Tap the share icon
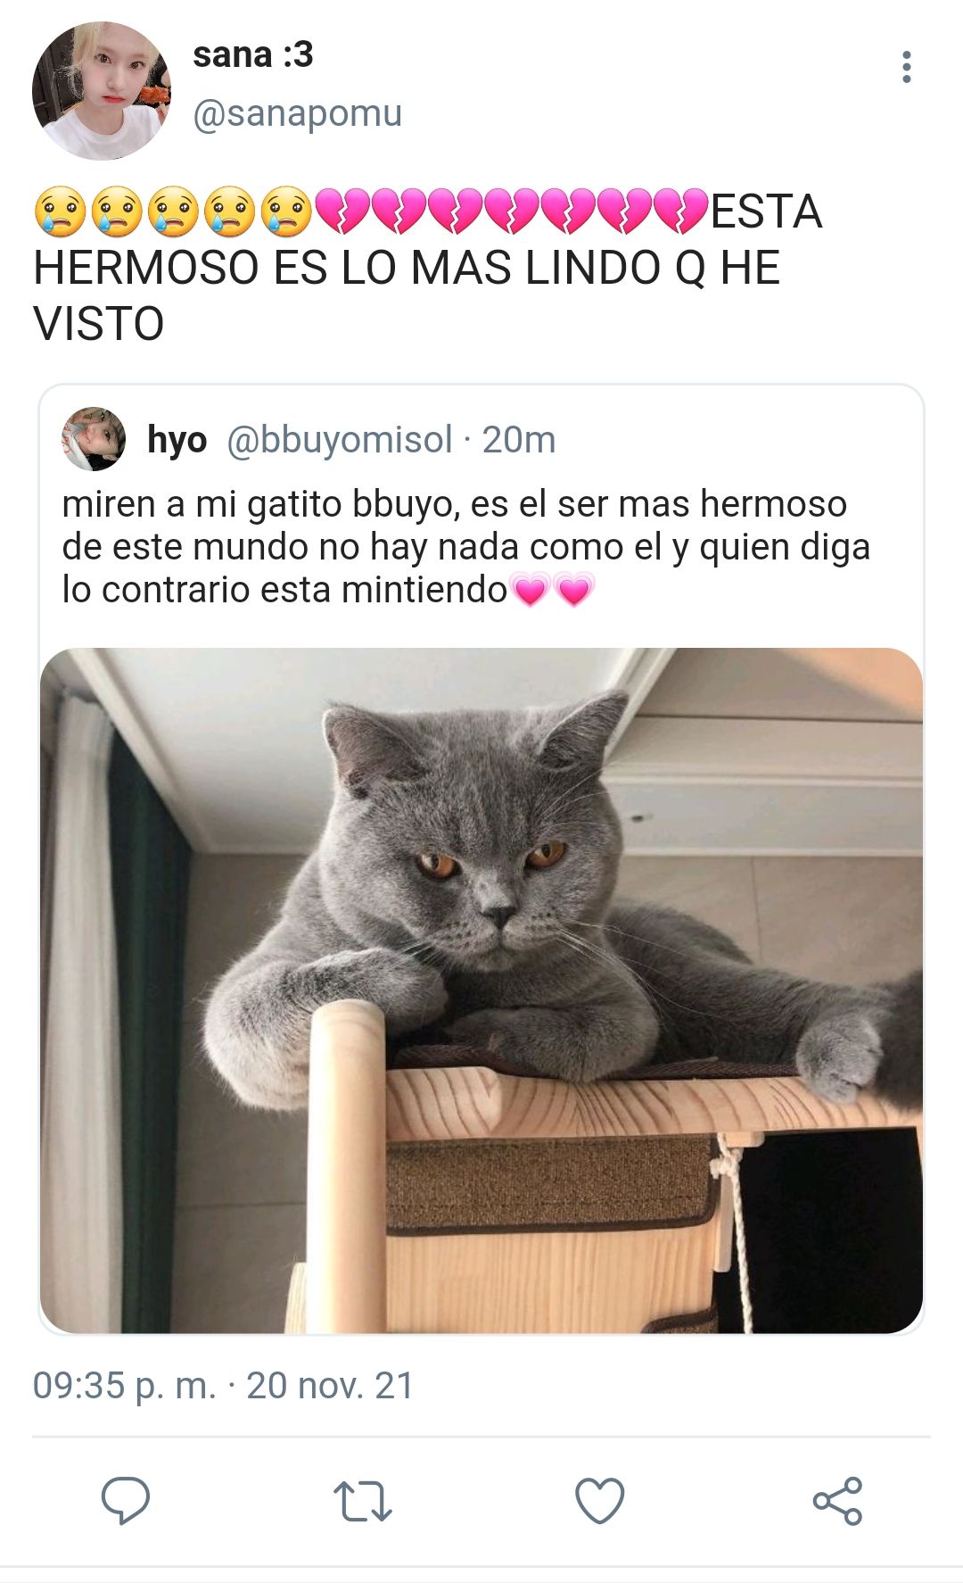 [837, 1500]
